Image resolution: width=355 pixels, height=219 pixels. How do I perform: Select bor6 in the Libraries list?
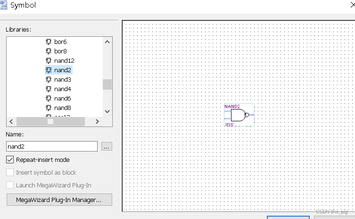tap(60, 42)
